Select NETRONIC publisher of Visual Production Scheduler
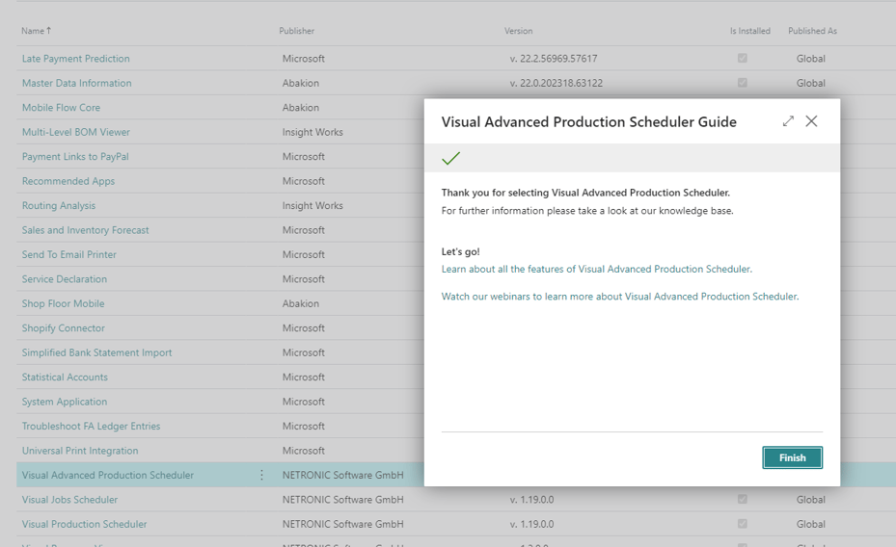Screen dimensions: 896x547 [x=342, y=525]
